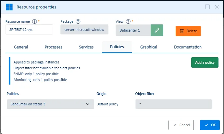Click the help icon next to Resource name

click(34, 22)
